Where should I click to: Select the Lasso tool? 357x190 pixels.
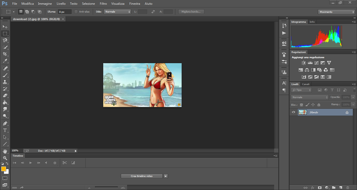tap(5, 40)
